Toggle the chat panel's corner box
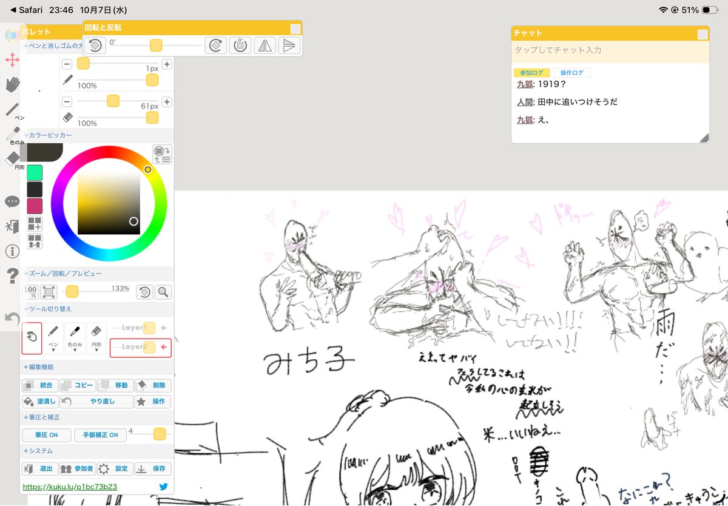 703,35
